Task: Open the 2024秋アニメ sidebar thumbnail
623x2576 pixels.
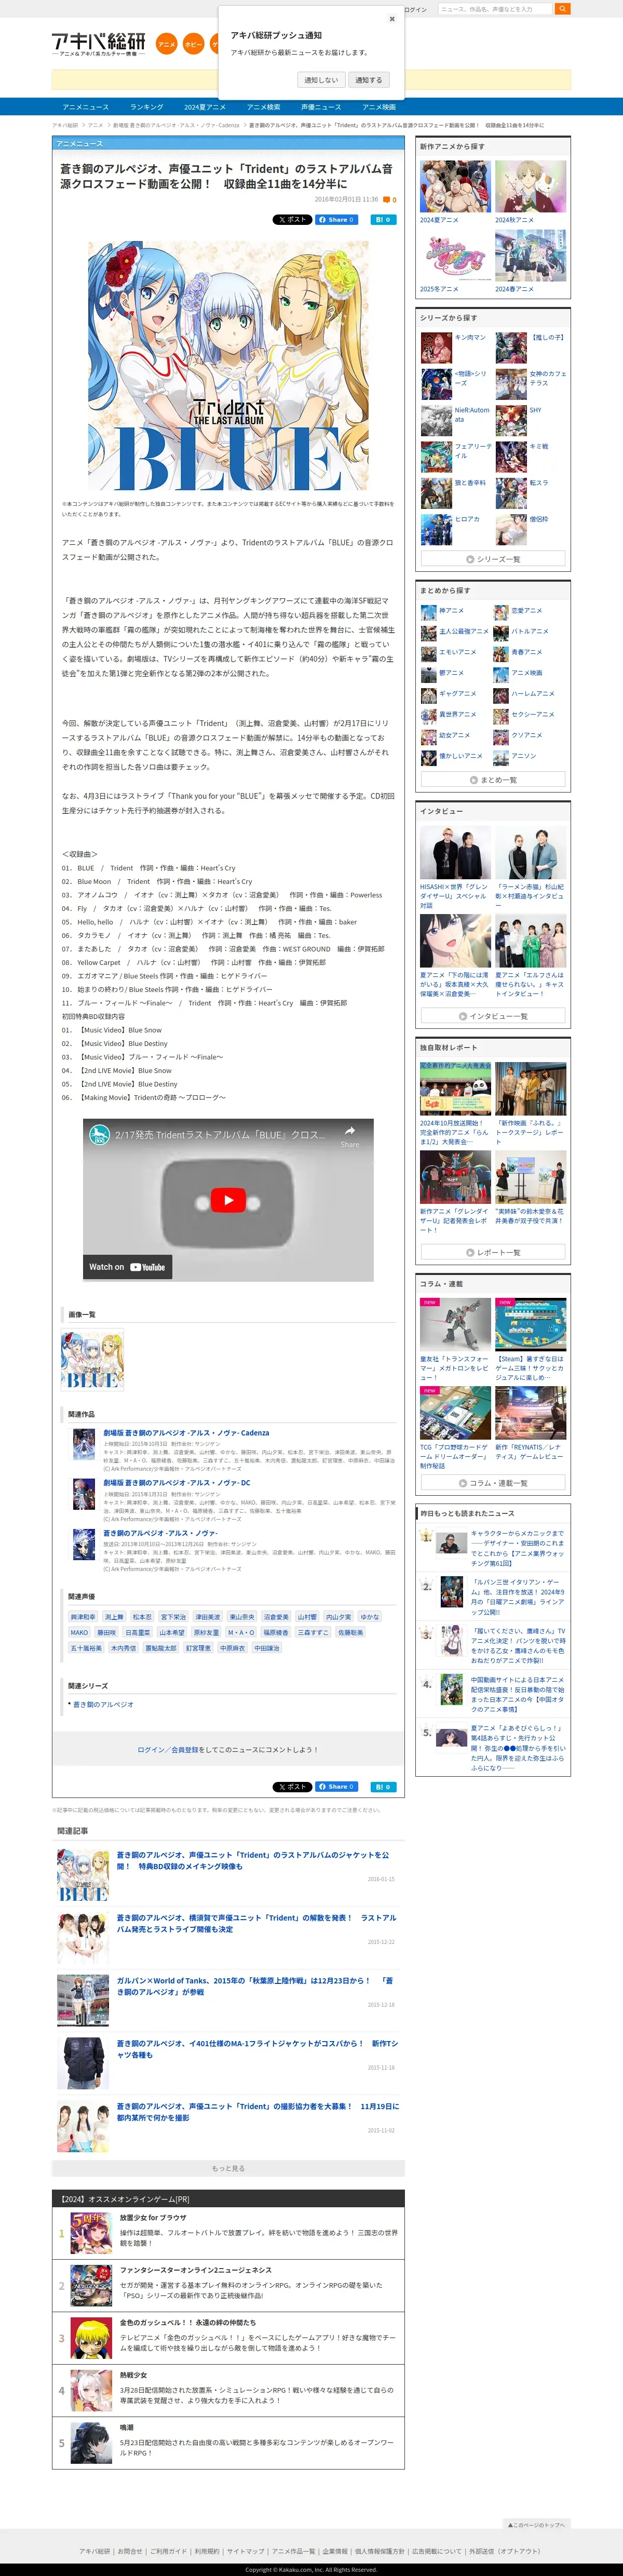Action: point(530,187)
